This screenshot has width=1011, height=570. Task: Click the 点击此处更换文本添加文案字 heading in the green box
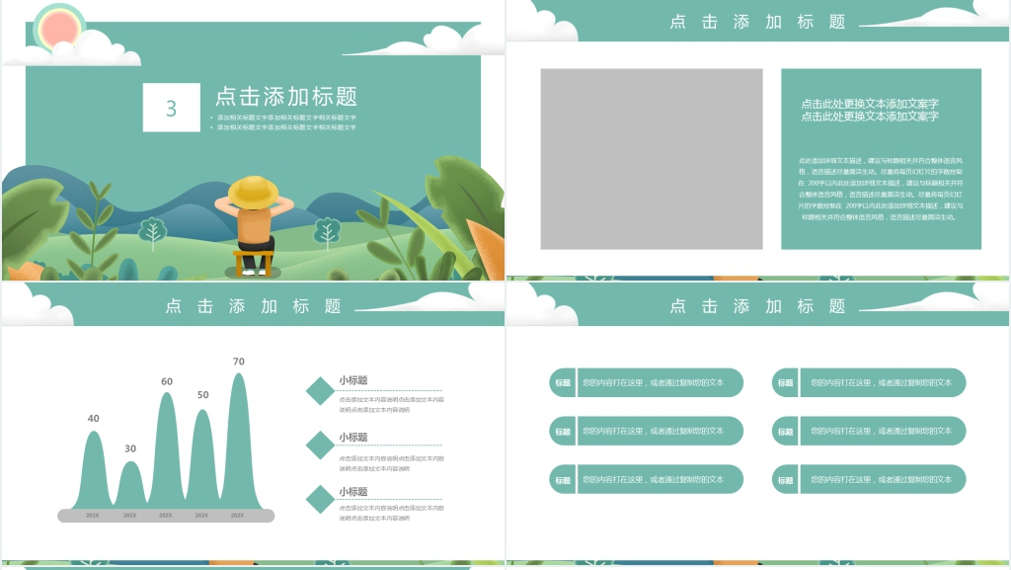pyautogui.click(x=870, y=110)
